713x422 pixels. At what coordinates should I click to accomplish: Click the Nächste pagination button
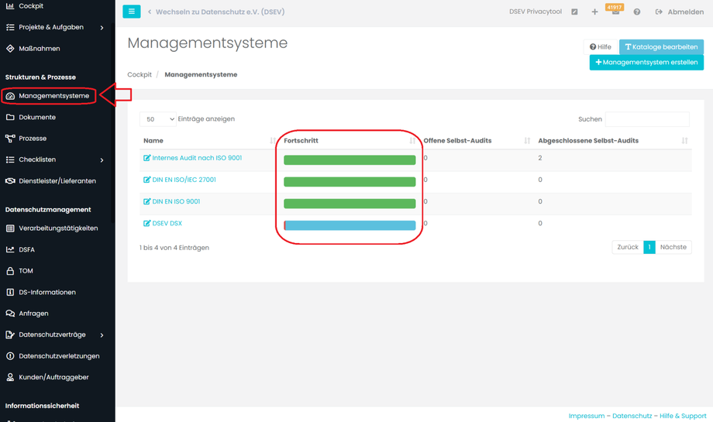[x=673, y=247]
